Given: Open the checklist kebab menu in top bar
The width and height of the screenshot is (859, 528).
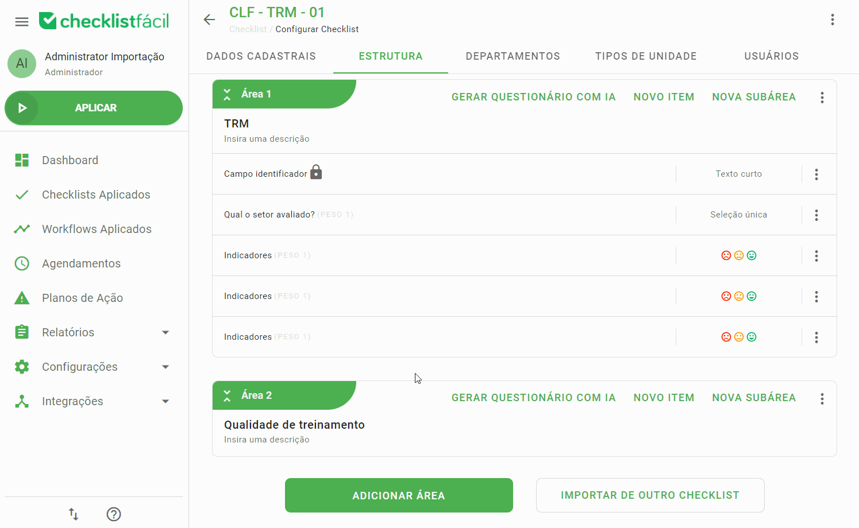Looking at the screenshot, I should point(832,19).
